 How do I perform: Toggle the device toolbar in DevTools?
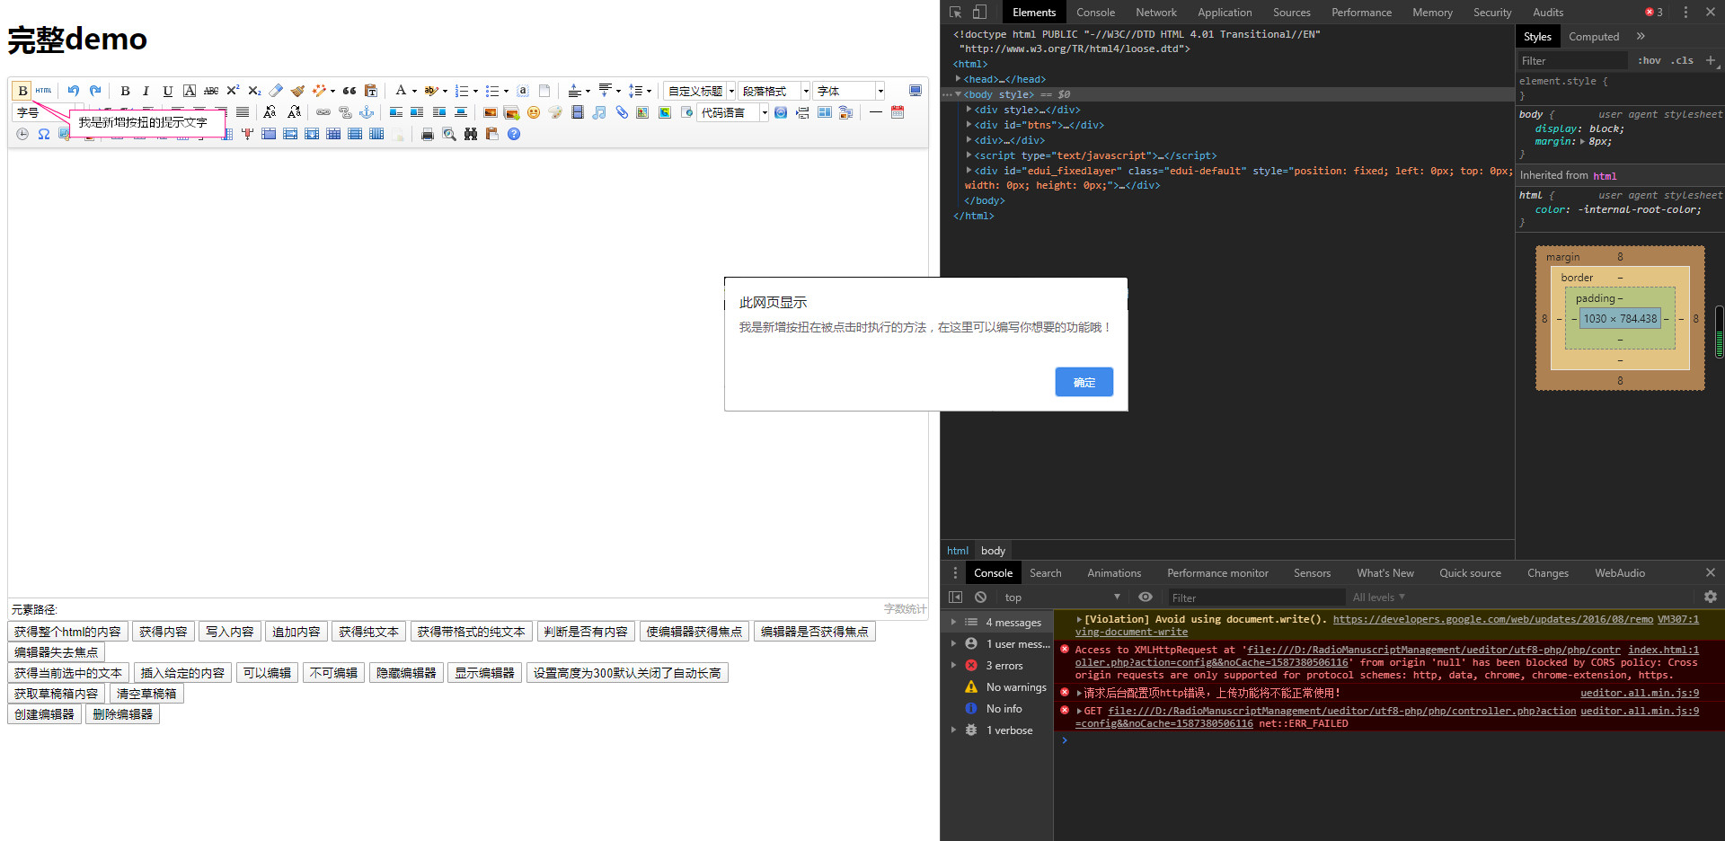coord(979,12)
